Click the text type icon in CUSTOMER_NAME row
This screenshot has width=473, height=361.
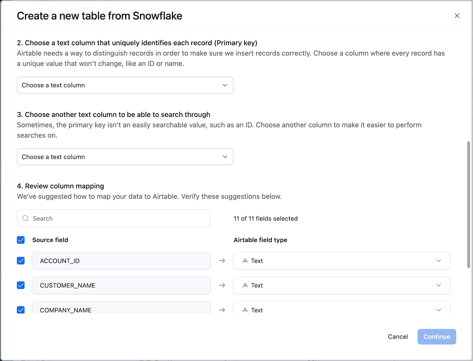pos(245,285)
